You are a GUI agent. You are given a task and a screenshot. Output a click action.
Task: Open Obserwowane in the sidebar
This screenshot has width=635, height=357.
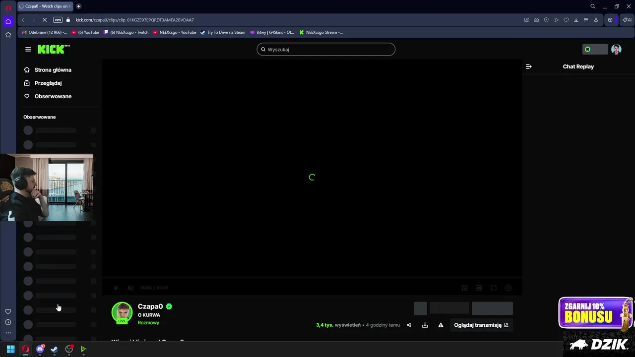coord(48,96)
